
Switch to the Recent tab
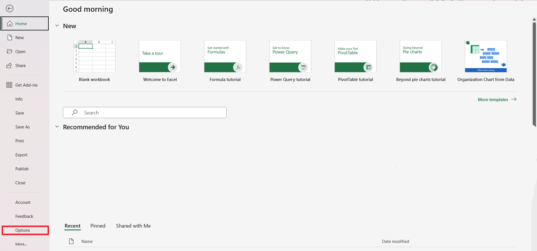coord(72,226)
